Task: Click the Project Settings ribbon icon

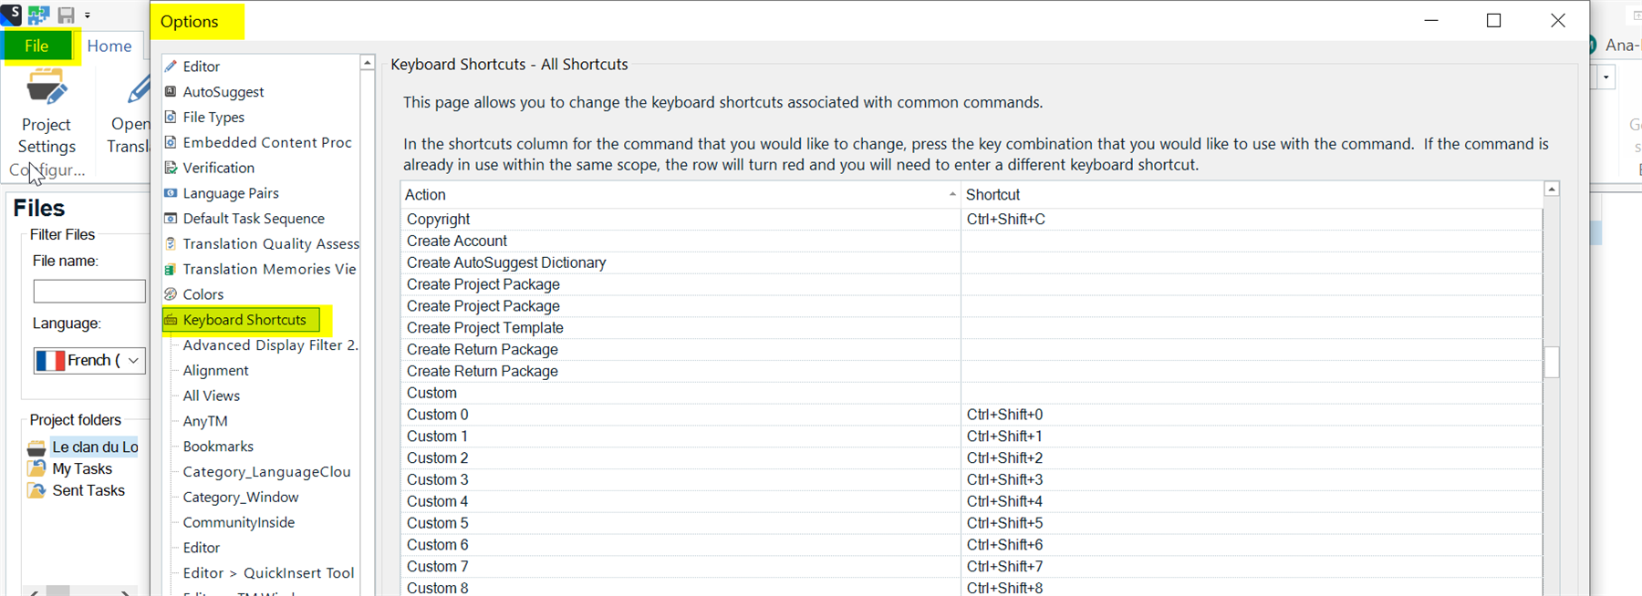Action: click(47, 88)
